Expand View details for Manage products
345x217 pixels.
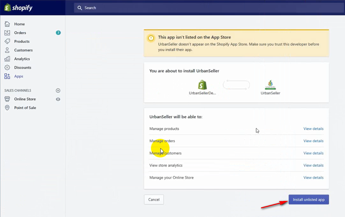tap(313, 129)
